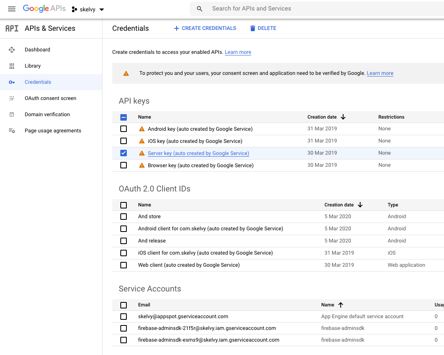
Task: Check the iOS key checkbox
Action: click(x=124, y=141)
